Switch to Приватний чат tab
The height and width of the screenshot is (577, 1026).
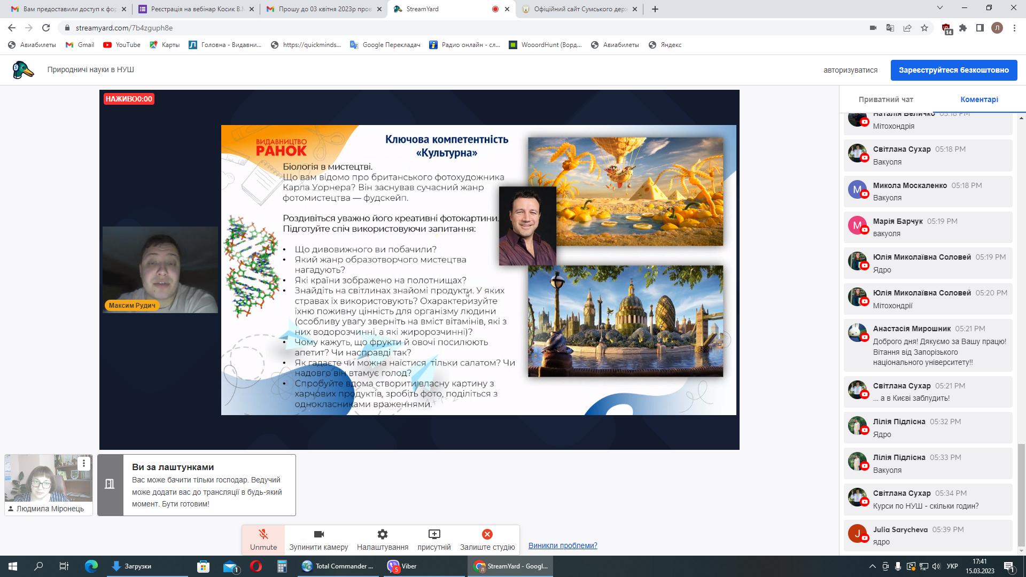[885, 99]
